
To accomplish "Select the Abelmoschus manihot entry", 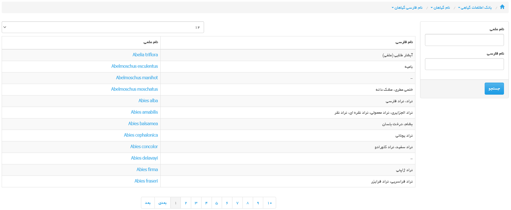I will click(137, 78).
